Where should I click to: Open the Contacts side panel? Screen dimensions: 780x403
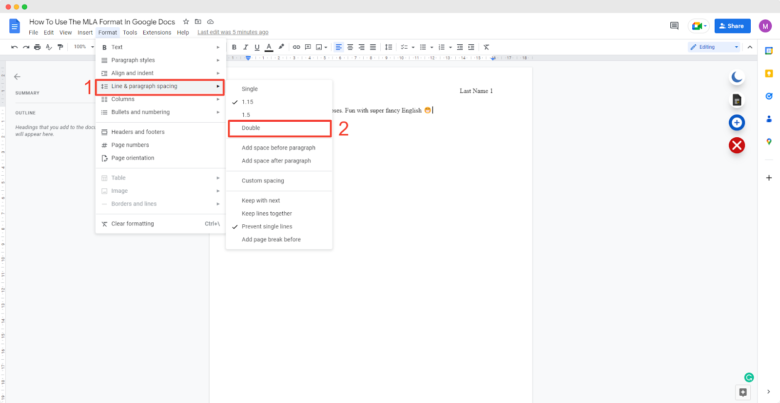click(769, 119)
